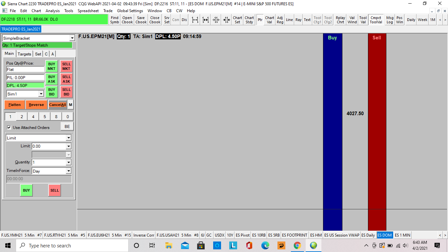Click the Find Symb toolbar button
This screenshot has height=252, width=448.
114,20
